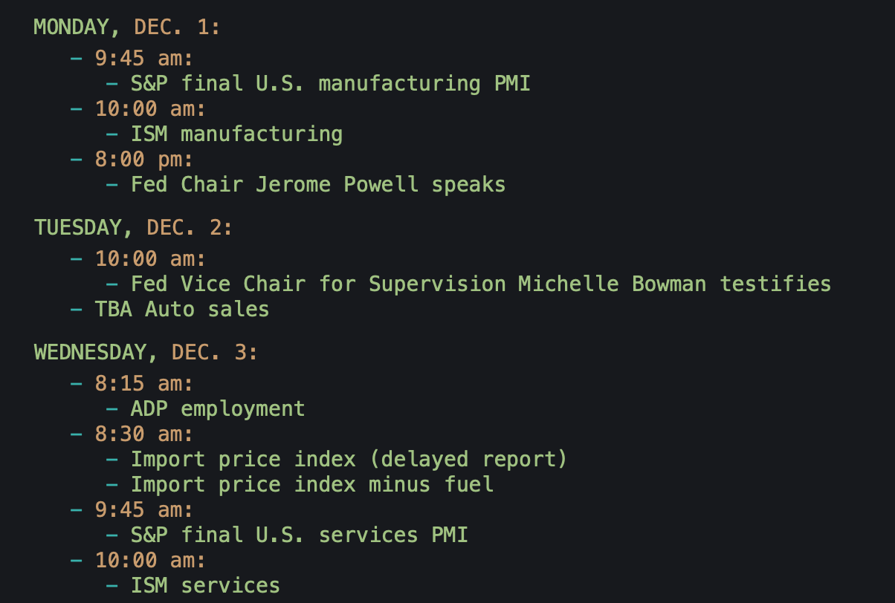Click Import price index (delayed report) line
Screen dimensions: 895x603
[349, 459]
